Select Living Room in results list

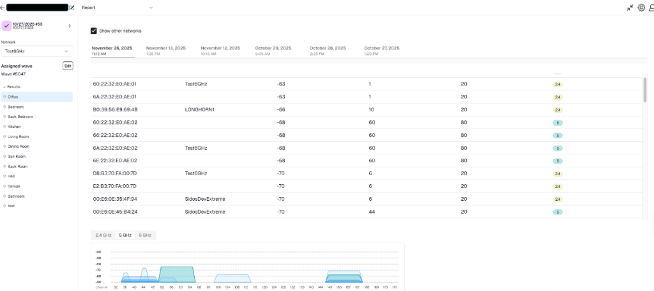click(18, 136)
